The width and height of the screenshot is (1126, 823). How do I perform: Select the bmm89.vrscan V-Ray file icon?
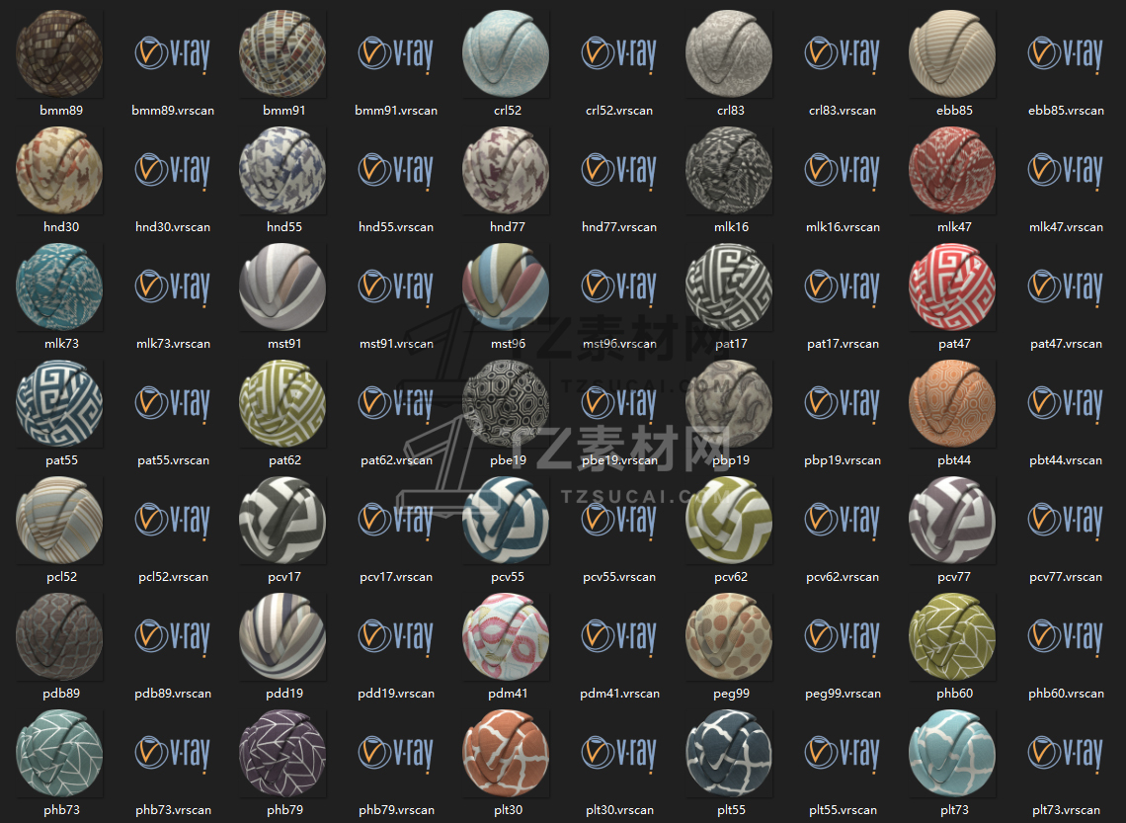(172, 54)
